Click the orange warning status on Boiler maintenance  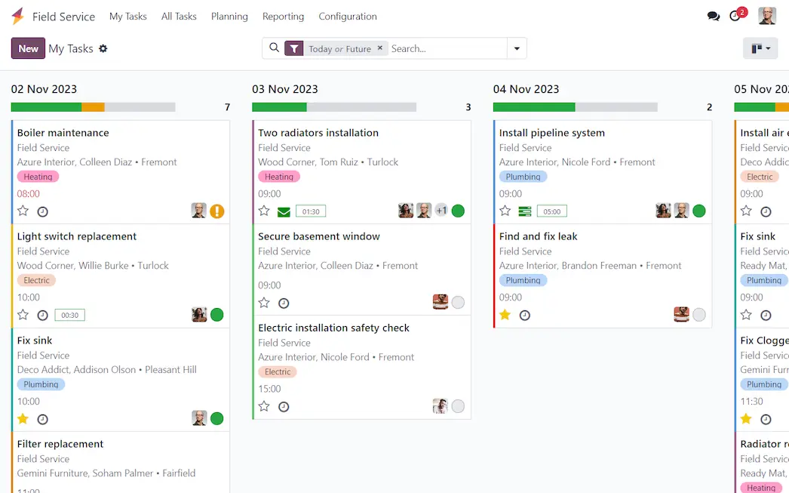[x=217, y=211]
